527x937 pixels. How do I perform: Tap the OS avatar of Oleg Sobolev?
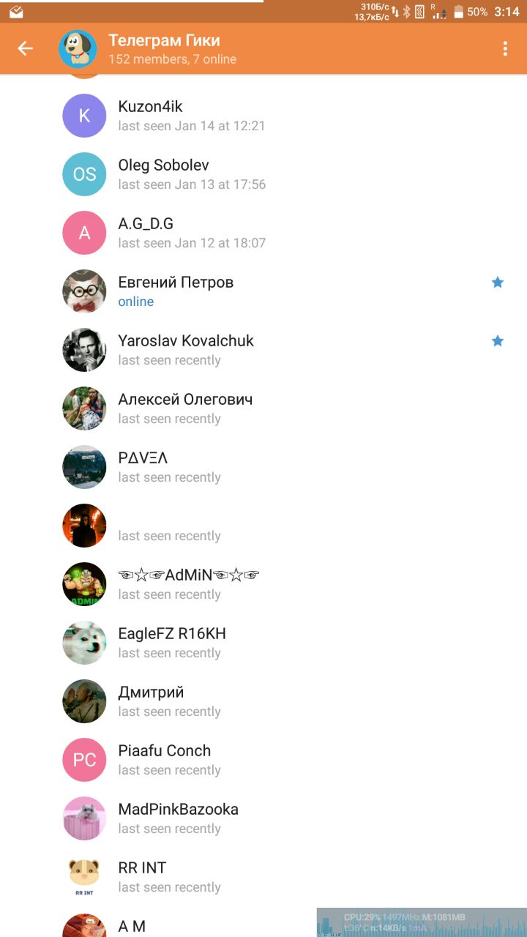pyautogui.click(x=84, y=174)
